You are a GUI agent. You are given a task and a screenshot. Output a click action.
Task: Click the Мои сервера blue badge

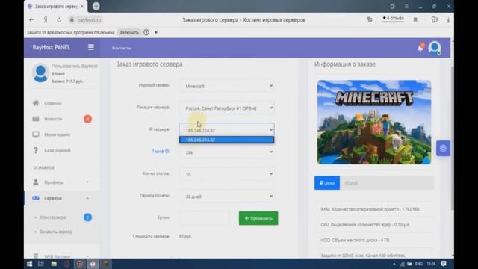click(x=87, y=217)
